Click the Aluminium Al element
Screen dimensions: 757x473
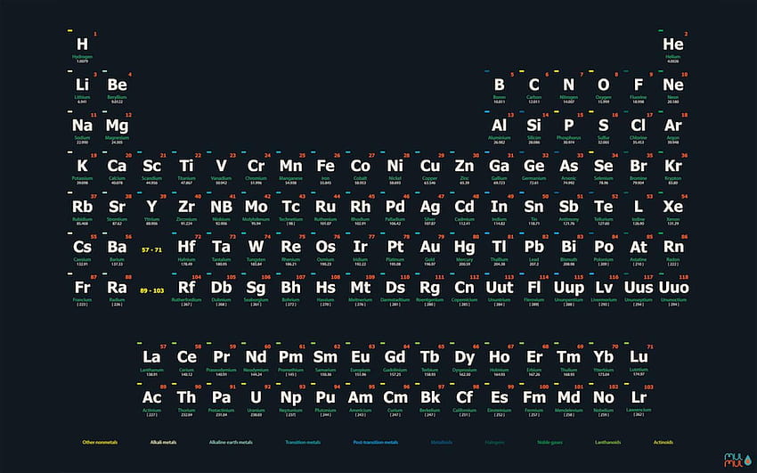(500, 128)
